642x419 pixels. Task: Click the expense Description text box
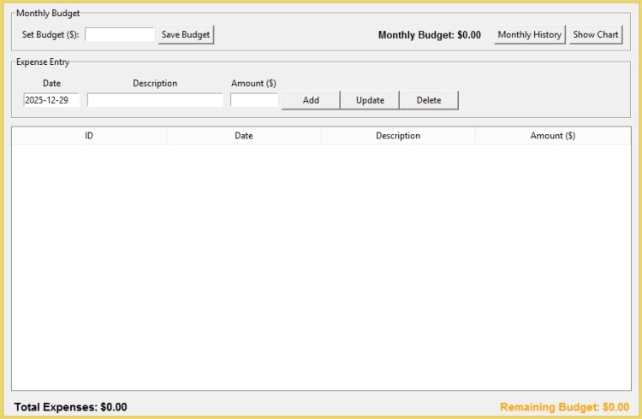click(x=155, y=100)
